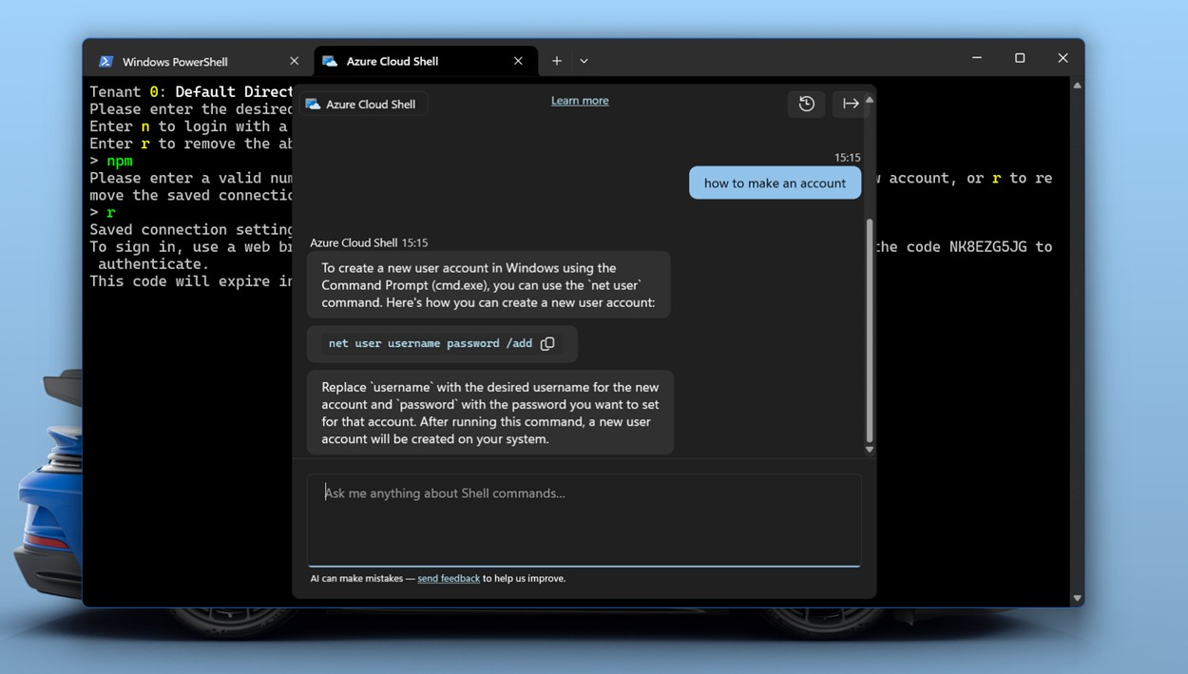This screenshot has width=1188, height=674.
Task: Open the chat history icon
Action: point(806,104)
